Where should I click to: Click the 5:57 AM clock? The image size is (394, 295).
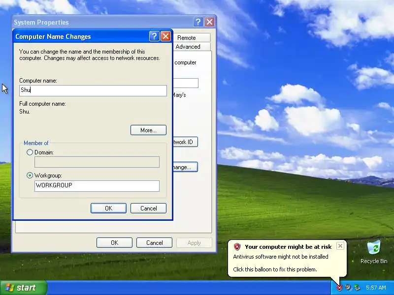[x=376, y=288]
